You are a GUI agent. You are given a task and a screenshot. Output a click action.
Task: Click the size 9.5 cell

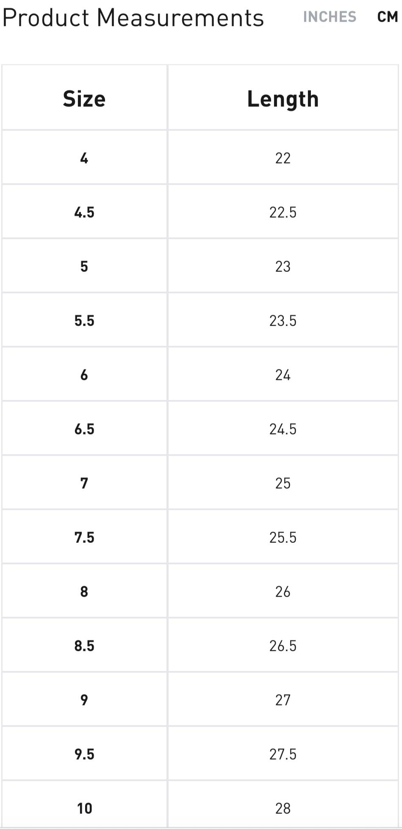[84, 754]
